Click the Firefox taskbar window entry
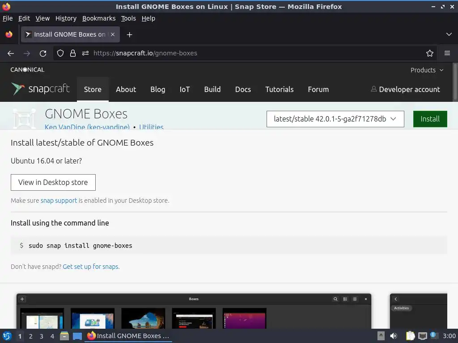 tap(128, 336)
